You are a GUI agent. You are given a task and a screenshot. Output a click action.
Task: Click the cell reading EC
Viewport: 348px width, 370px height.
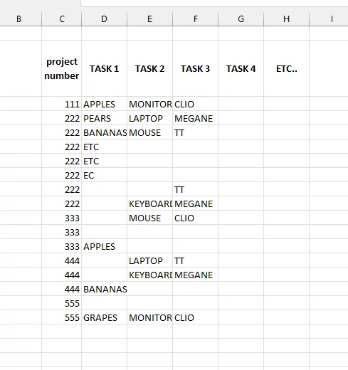click(x=104, y=175)
